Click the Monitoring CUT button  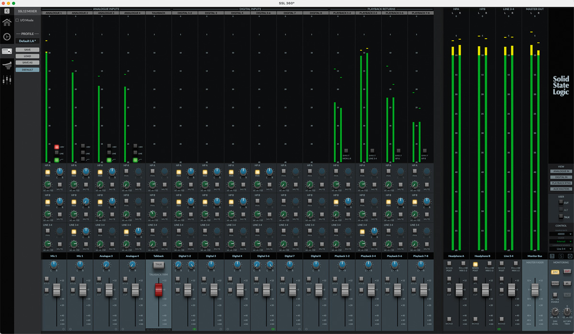pyautogui.click(x=567, y=272)
